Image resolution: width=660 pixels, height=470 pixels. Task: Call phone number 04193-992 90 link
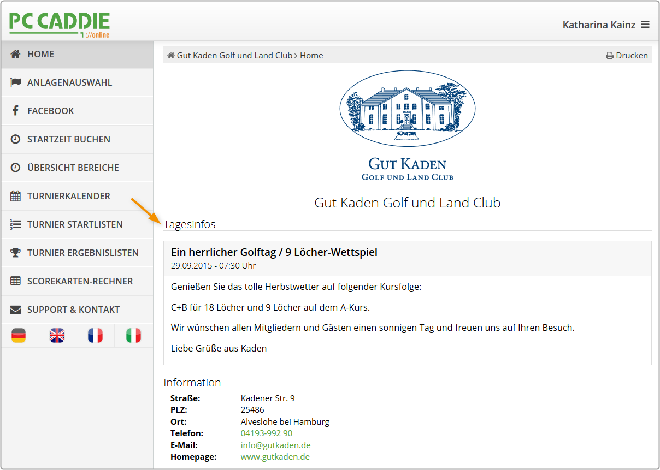[x=267, y=433]
